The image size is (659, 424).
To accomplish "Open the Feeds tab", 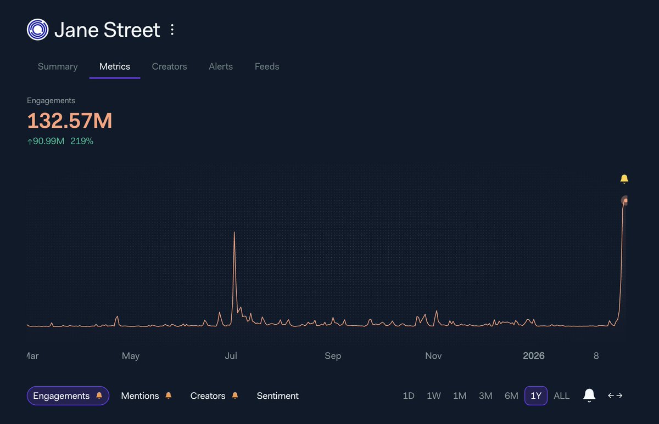I will click(267, 66).
